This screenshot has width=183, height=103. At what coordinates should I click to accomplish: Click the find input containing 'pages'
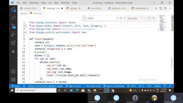pyautogui.click(x=101, y=18)
